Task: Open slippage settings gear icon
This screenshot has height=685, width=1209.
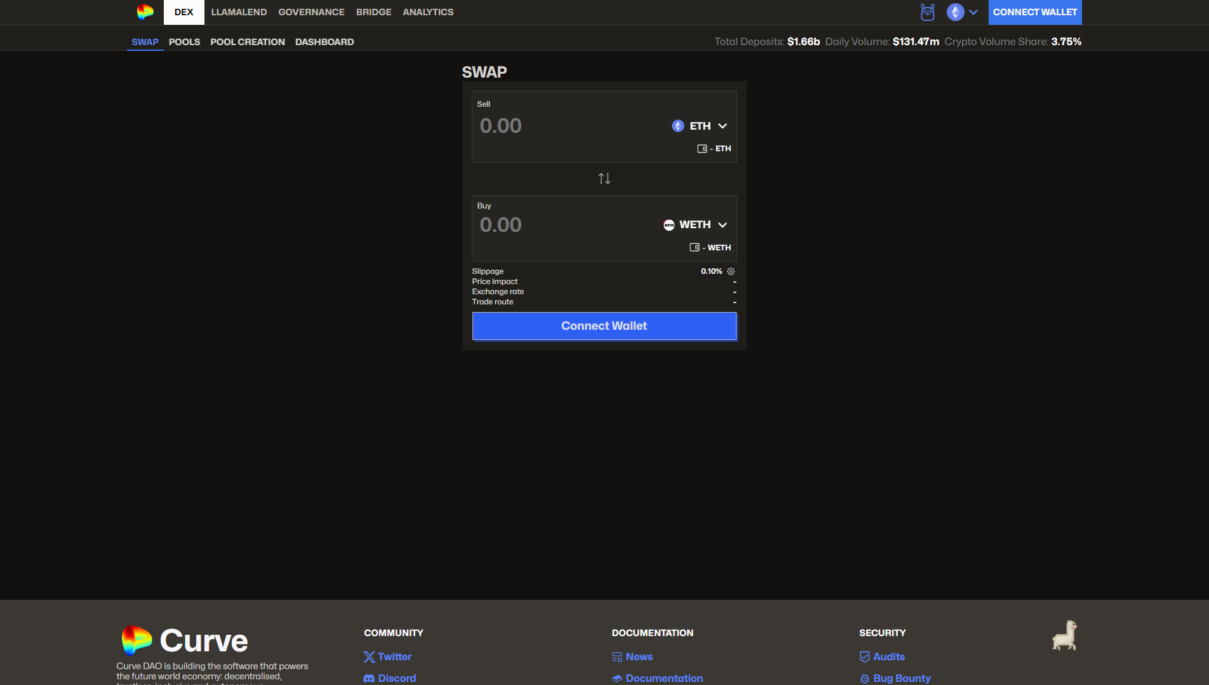Action: click(x=731, y=271)
